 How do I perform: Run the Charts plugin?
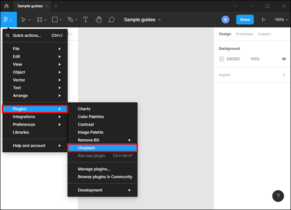pyautogui.click(x=103, y=109)
